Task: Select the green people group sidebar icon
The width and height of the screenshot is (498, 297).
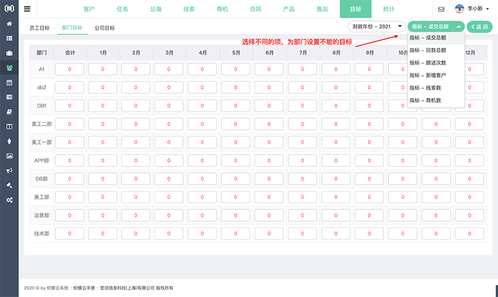Action: click(x=9, y=68)
